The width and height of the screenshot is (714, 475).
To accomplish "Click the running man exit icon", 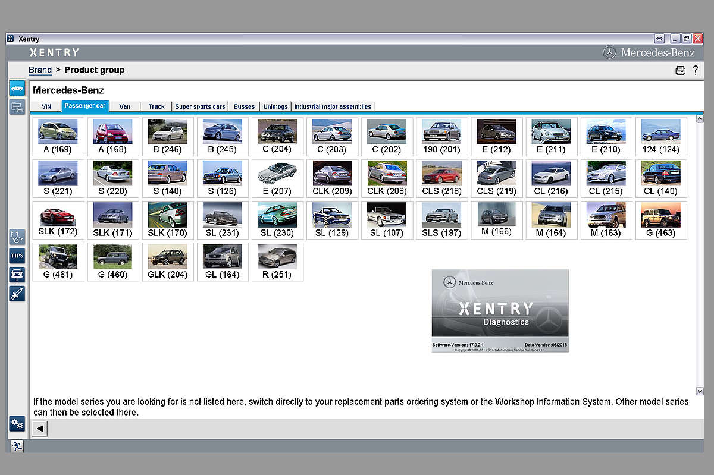I will 17,446.
